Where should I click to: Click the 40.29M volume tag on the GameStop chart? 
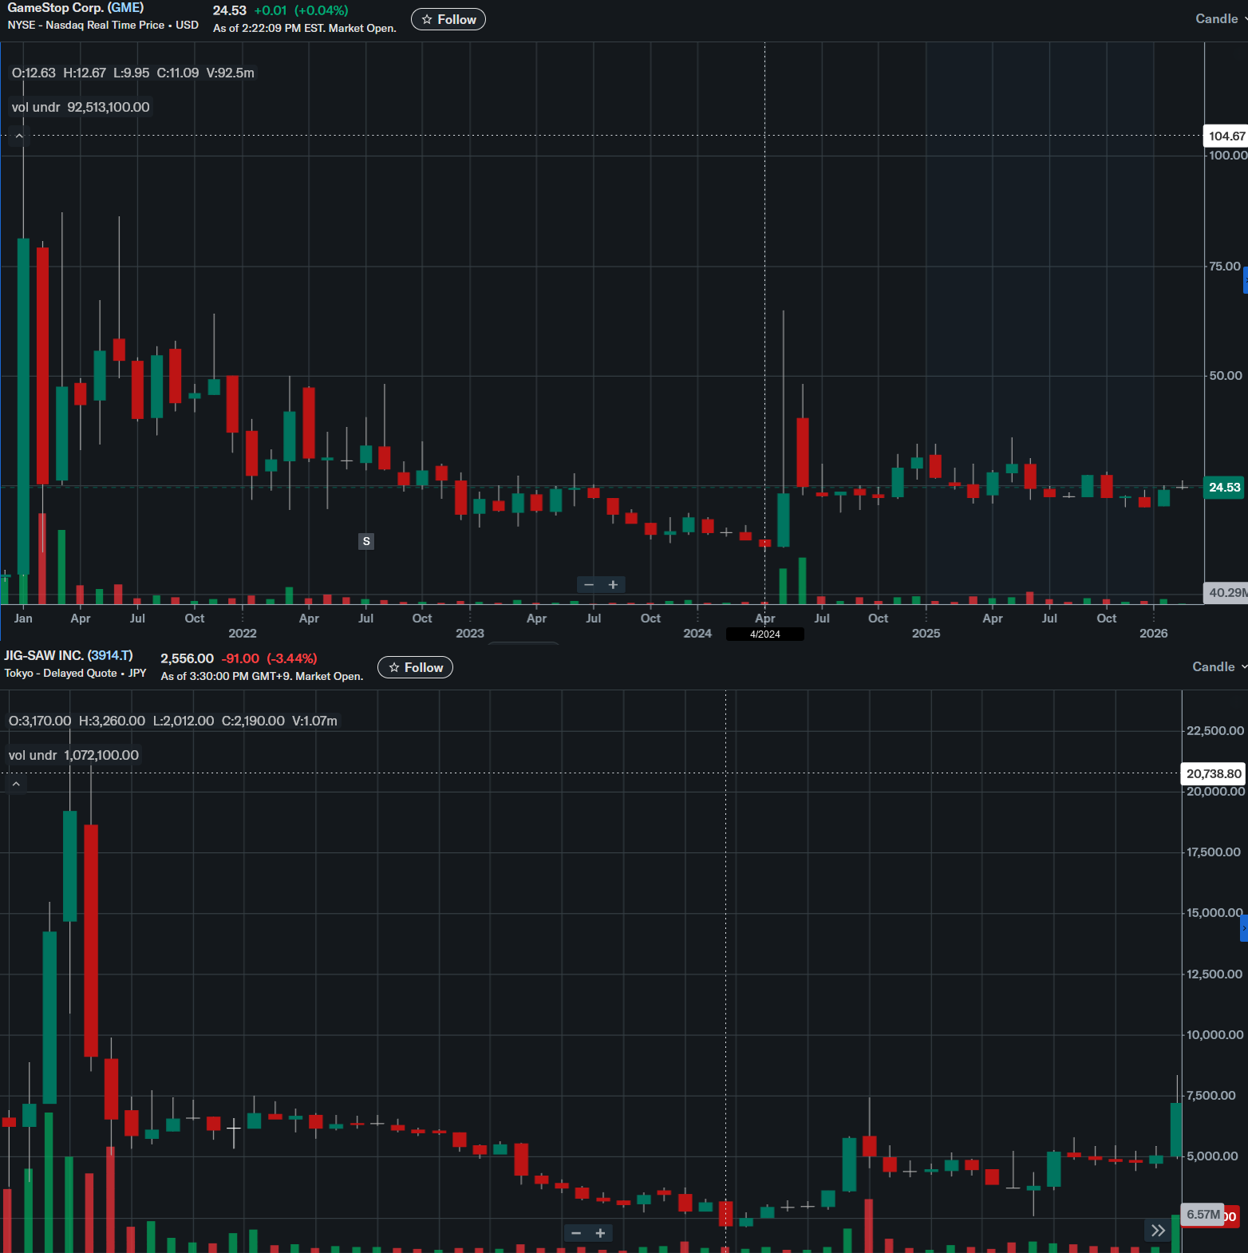pos(1226,592)
